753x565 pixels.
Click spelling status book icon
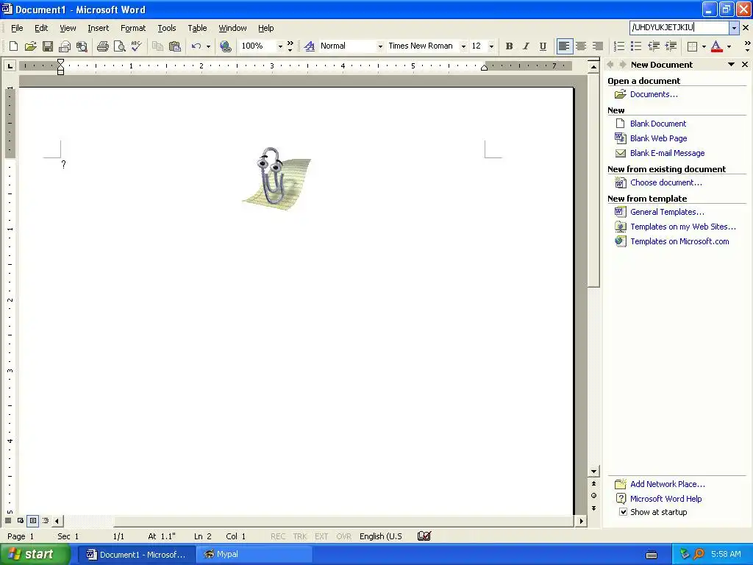click(x=424, y=536)
